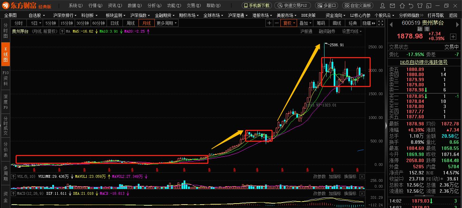Image resolution: width=462 pixels, height=208 pixels.
Task: Click the DK点自动提示涨跌信号 link
Action: coord(423,62)
